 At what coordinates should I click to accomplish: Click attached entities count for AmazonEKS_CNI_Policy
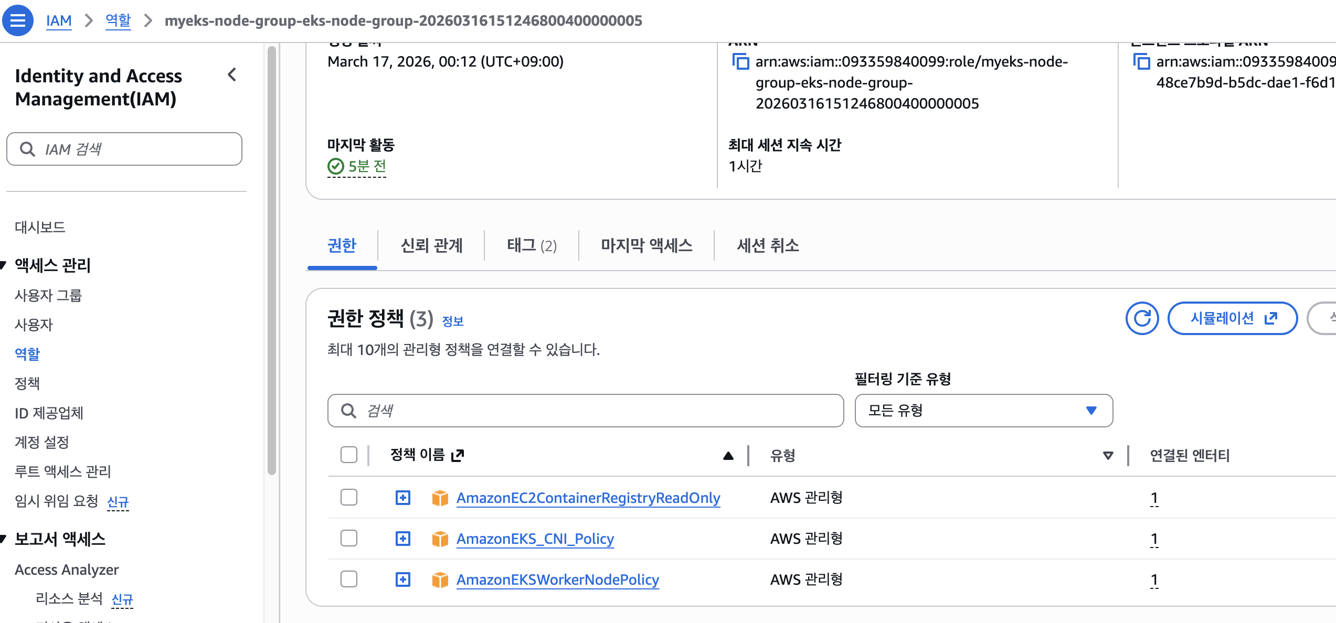1154,539
